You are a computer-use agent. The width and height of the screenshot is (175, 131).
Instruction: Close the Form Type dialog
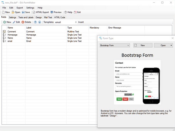click(173, 38)
